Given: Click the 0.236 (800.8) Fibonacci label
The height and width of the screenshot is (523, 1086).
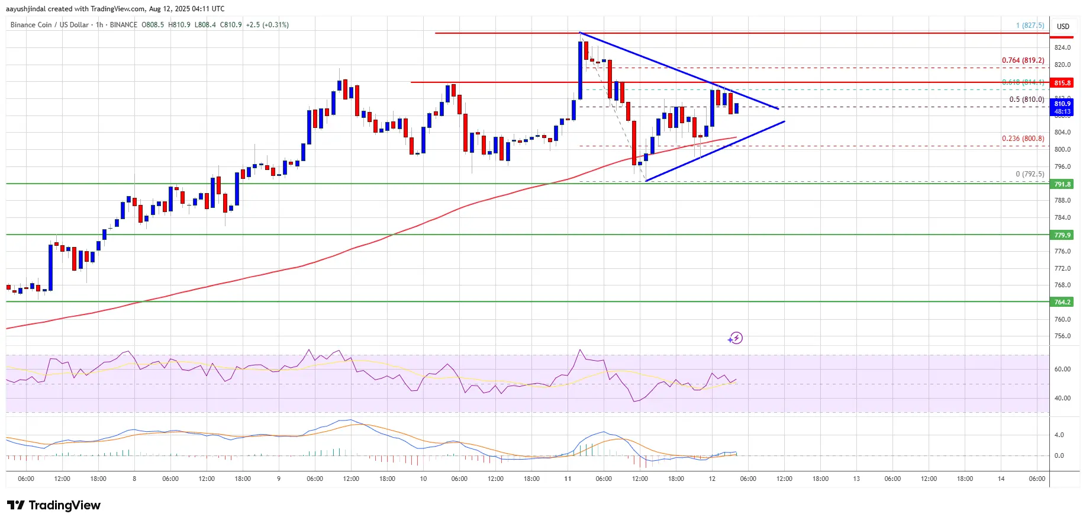Looking at the screenshot, I should tap(1023, 139).
